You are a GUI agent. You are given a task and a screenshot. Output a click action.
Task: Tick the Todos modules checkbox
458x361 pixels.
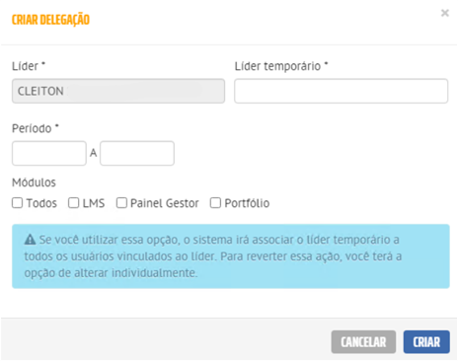(x=18, y=203)
